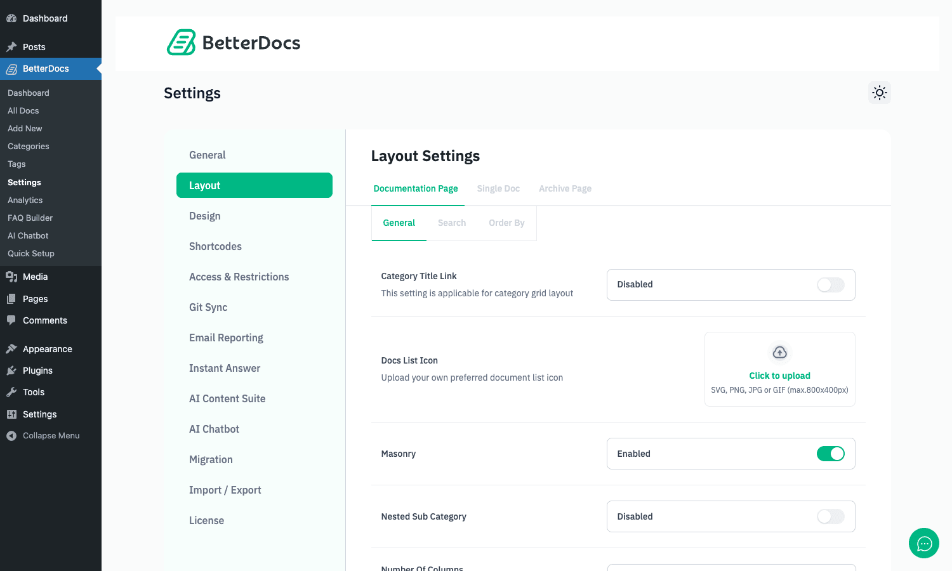Screen dimensions: 952x571
Task: Open the chat support bubble
Action: click(924, 543)
